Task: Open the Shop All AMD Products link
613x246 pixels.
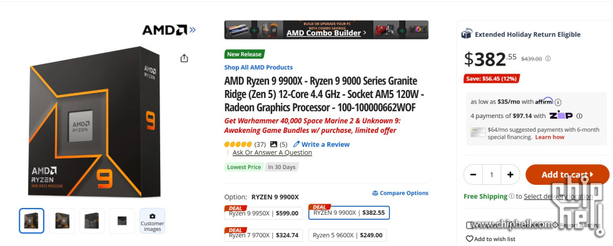Action: 258,67
